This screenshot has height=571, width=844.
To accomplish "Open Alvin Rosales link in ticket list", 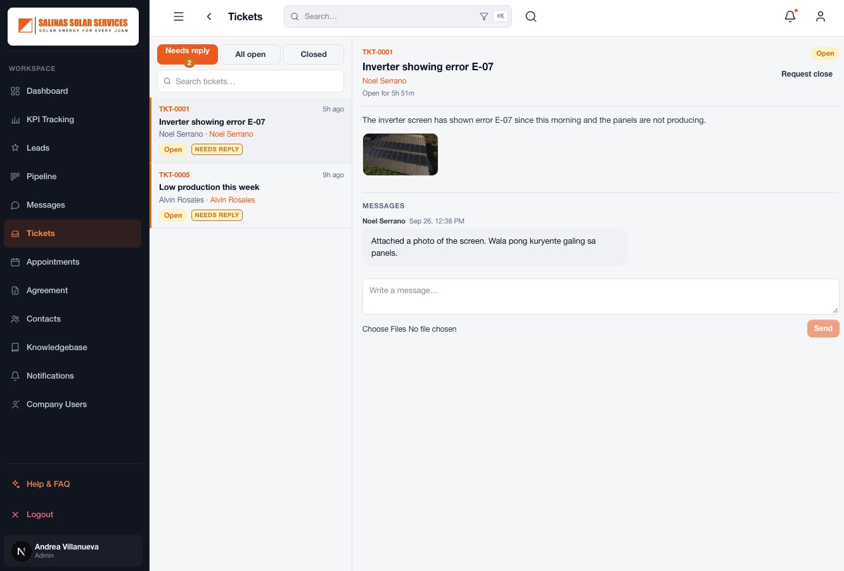I will click(233, 200).
